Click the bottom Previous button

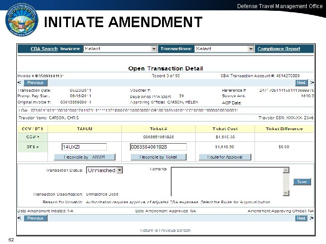[x=36, y=218]
